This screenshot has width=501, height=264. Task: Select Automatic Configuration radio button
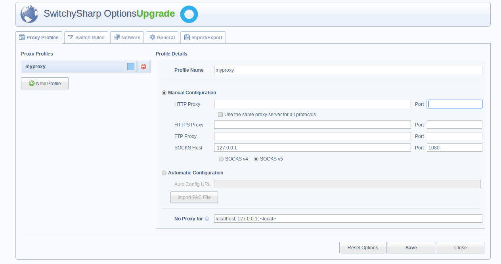coord(164,173)
